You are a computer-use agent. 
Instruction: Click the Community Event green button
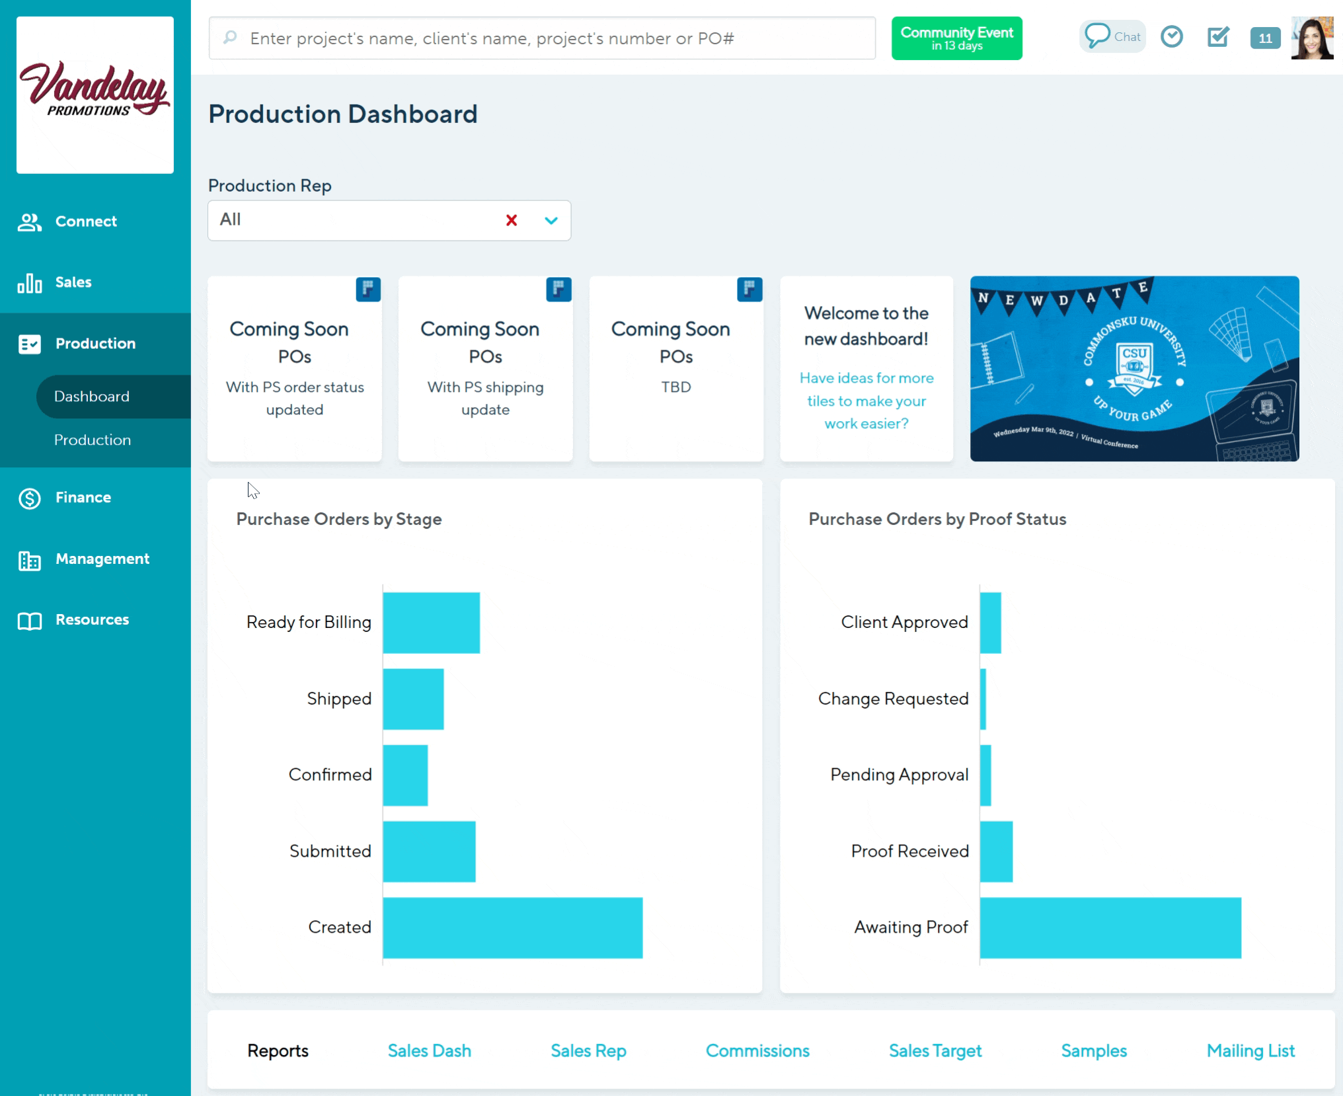tap(956, 38)
